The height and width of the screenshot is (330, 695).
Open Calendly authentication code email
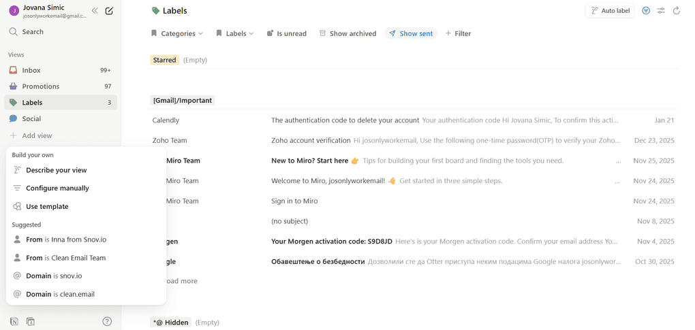tap(413, 120)
